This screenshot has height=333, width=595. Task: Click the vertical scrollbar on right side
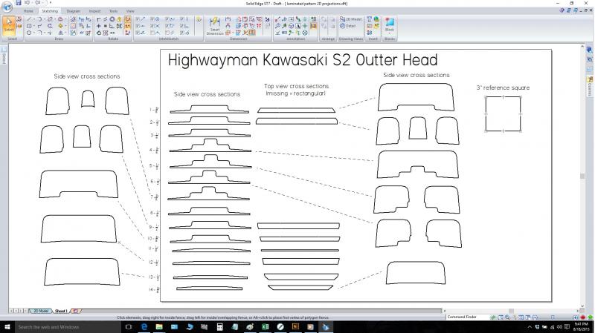tap(582, 177)
